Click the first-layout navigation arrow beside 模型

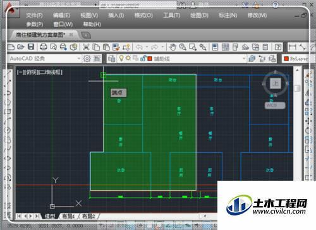click(19, 216)
